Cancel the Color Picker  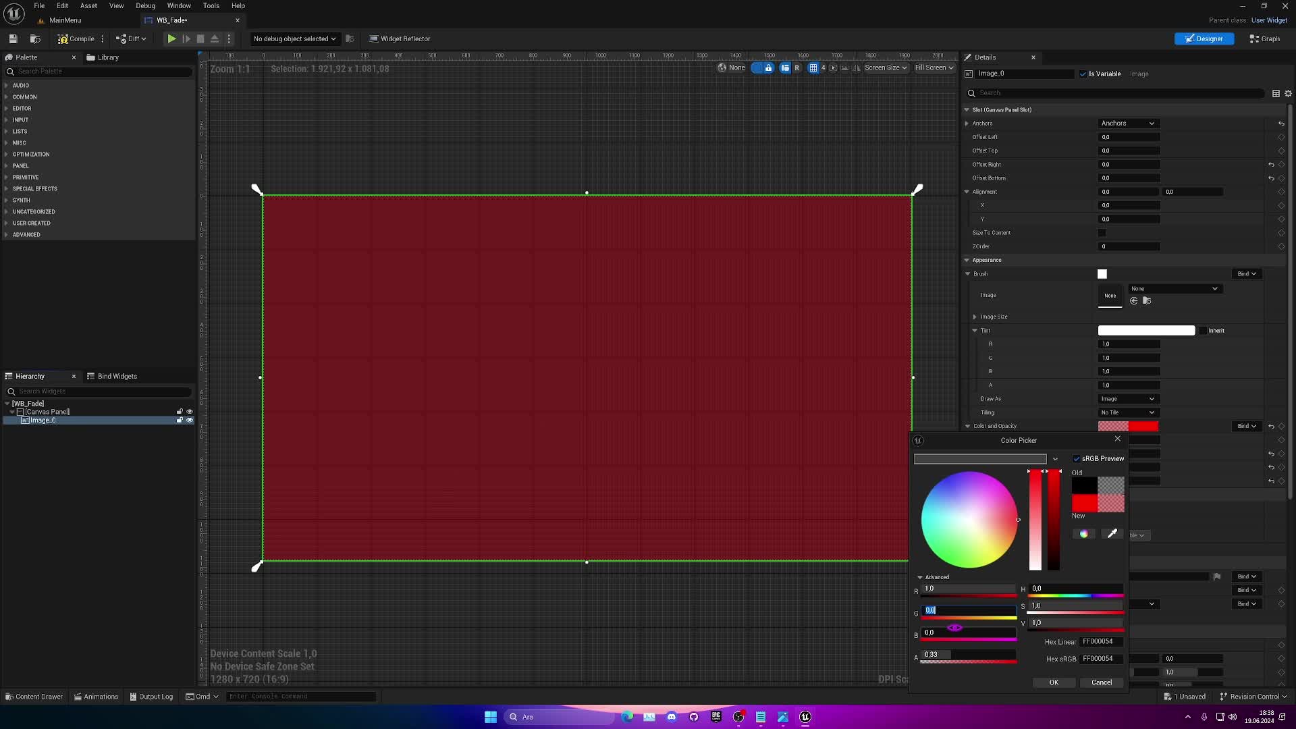[x=1102, y=682]
